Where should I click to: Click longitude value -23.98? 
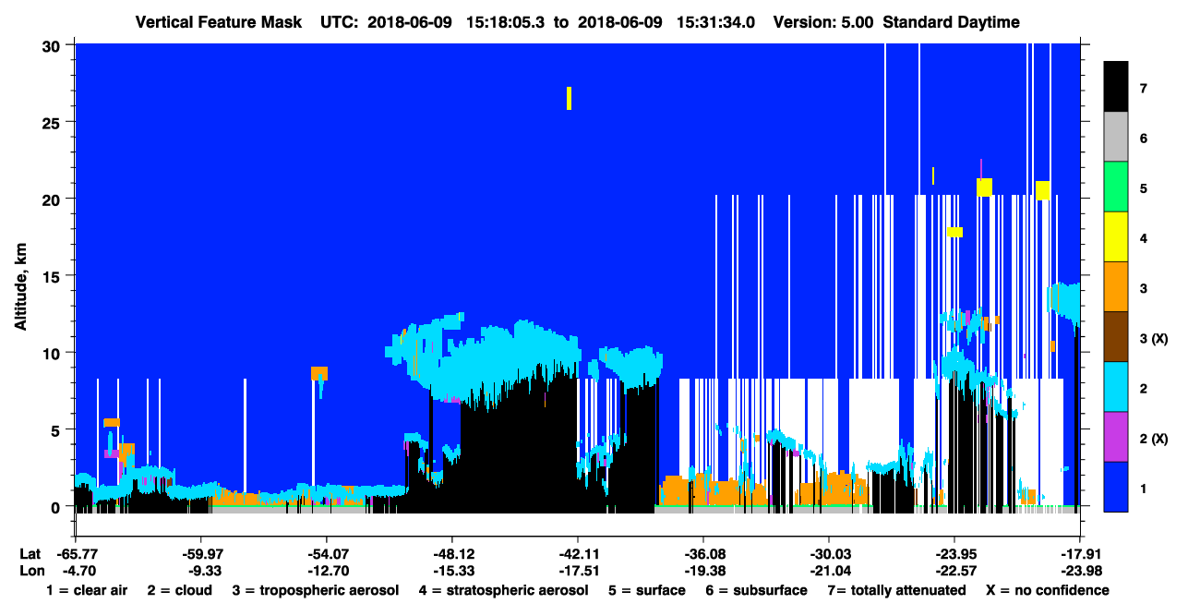click(x=1079, y=570)
